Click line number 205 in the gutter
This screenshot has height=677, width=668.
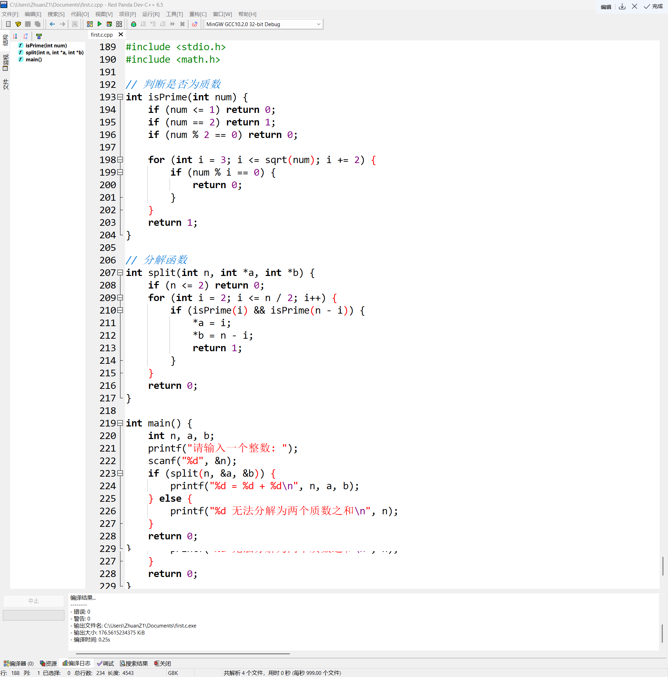pyautogui.click(x=108, y=248)
